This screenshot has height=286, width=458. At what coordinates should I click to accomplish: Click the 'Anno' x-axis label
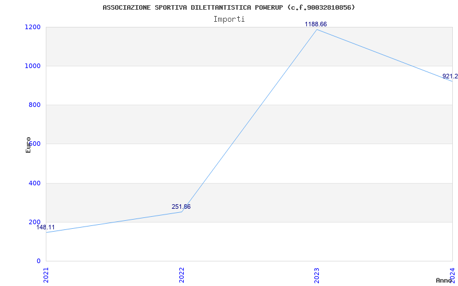444,280
